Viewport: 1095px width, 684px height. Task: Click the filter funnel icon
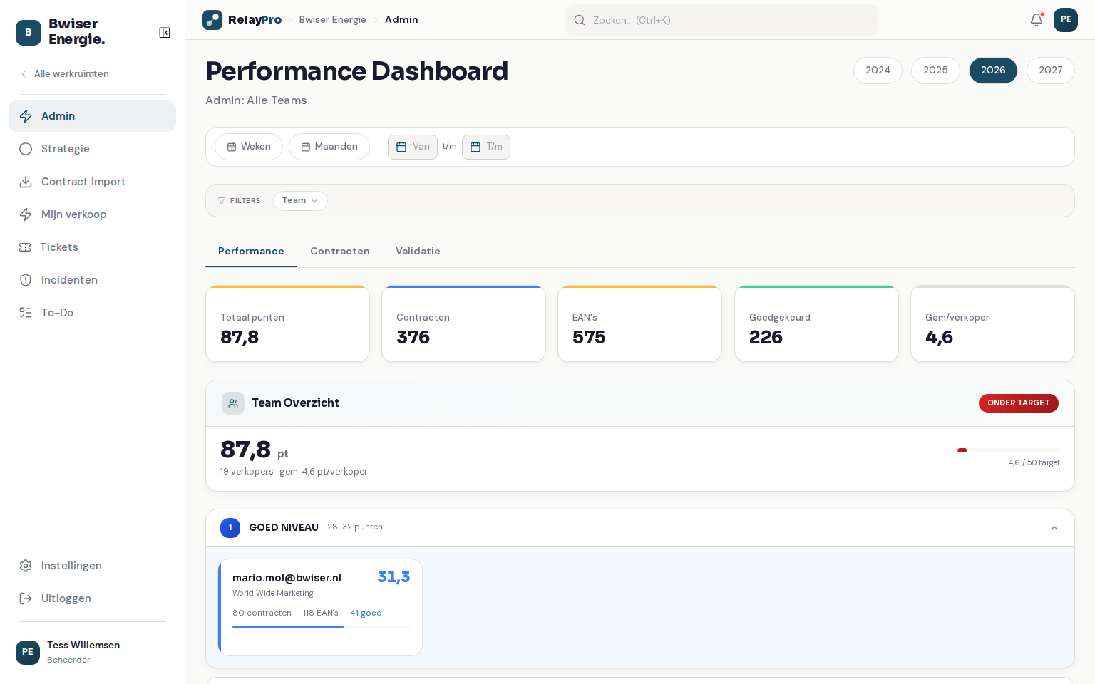222,201
